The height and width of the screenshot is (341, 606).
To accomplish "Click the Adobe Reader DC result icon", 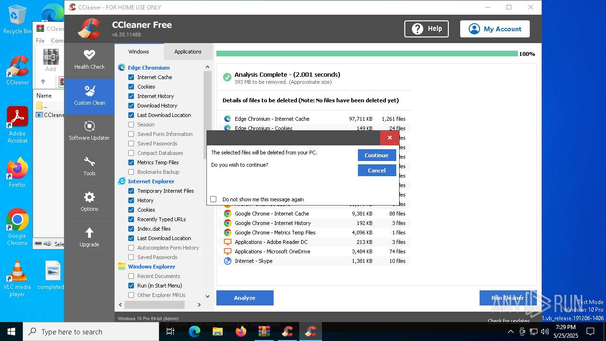I will pyautogui.click(x=227, y=242).
